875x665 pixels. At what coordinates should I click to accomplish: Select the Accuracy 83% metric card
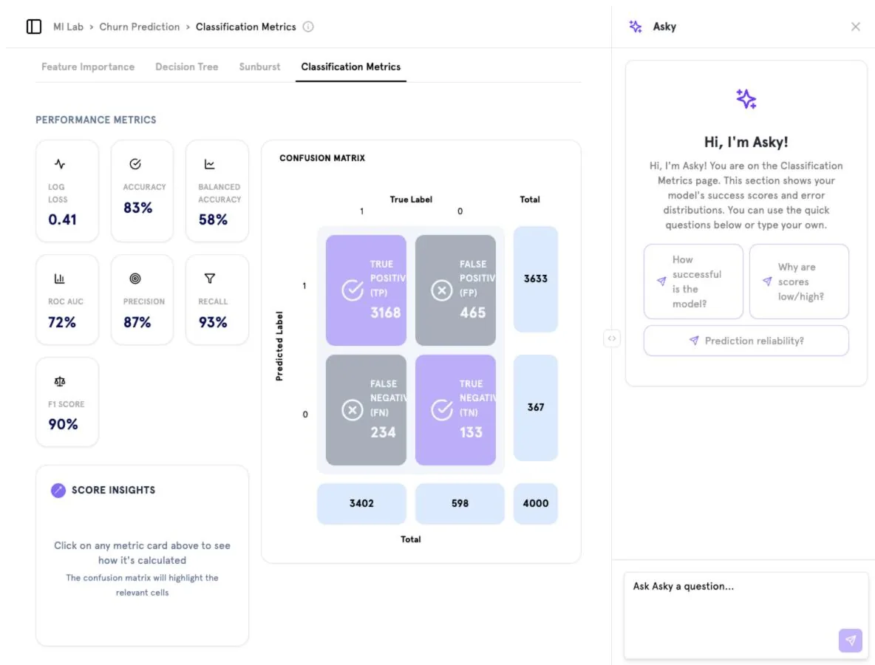coord(143,191)
